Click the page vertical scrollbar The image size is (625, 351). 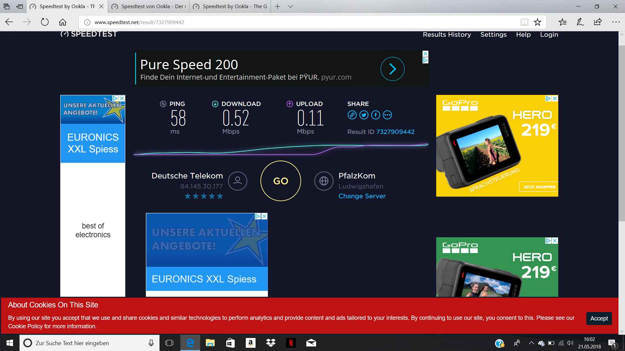pos(621,133)
